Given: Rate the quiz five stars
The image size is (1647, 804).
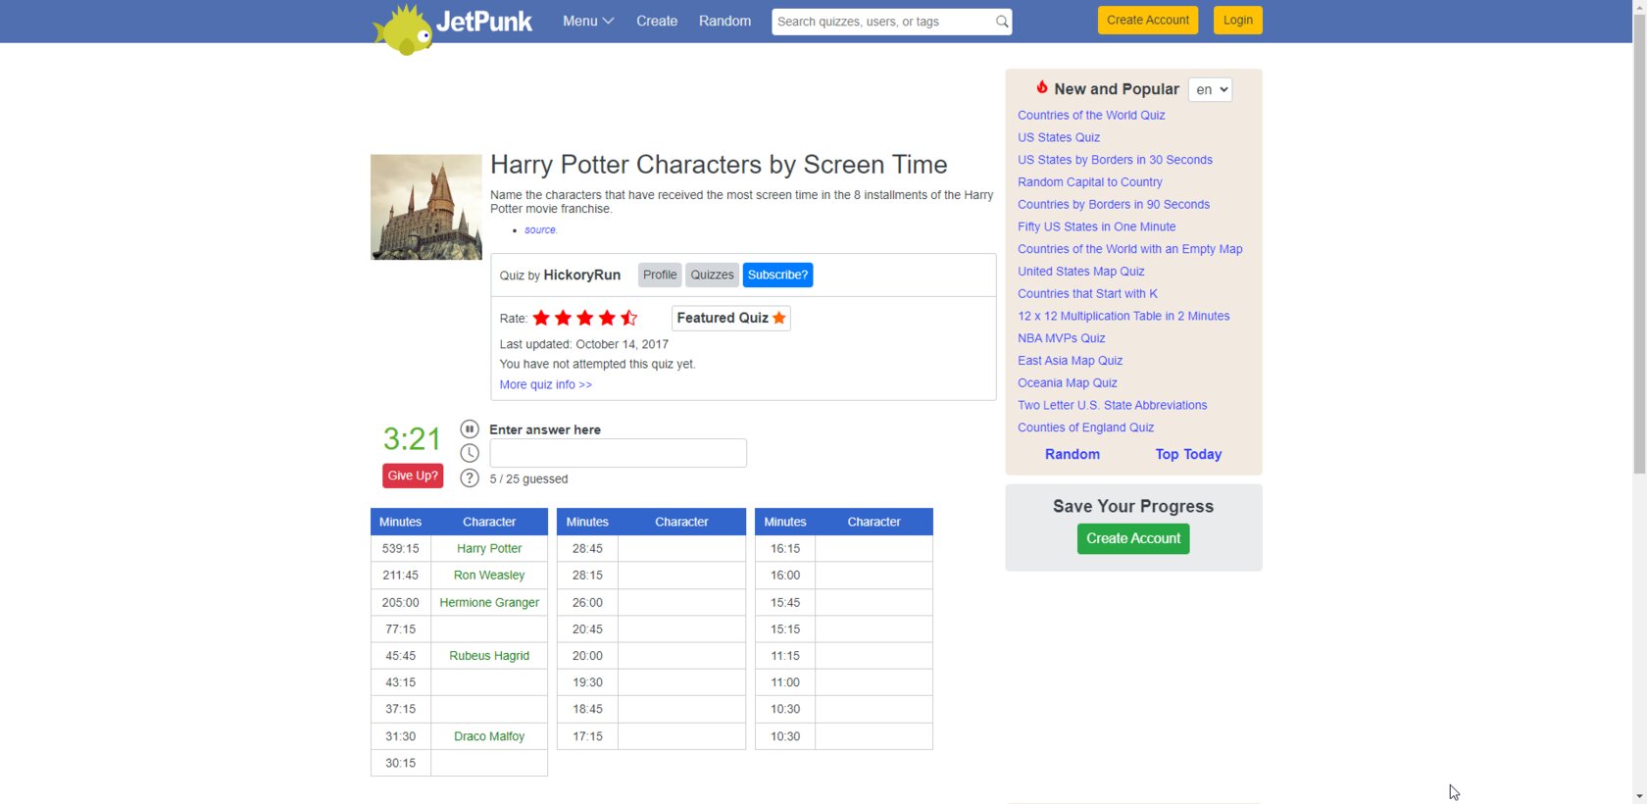Looking at the screenshot, I should [629, 318].
